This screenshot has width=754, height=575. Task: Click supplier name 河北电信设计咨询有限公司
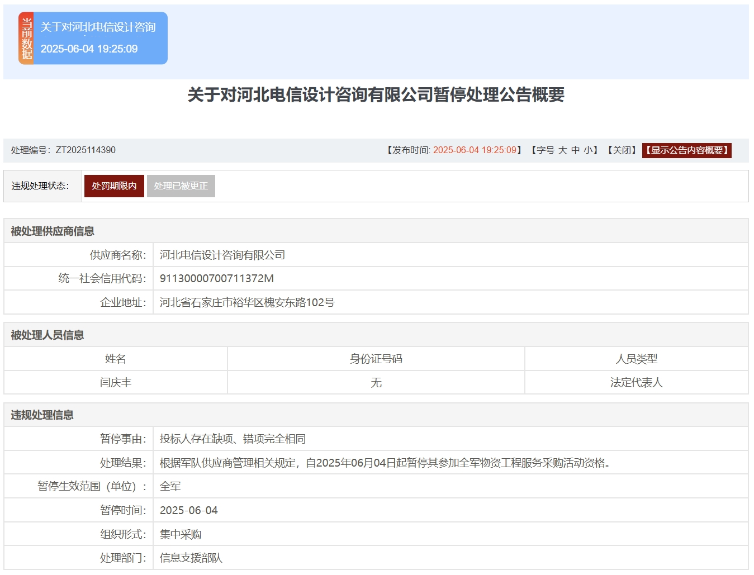tap(222, 255)
